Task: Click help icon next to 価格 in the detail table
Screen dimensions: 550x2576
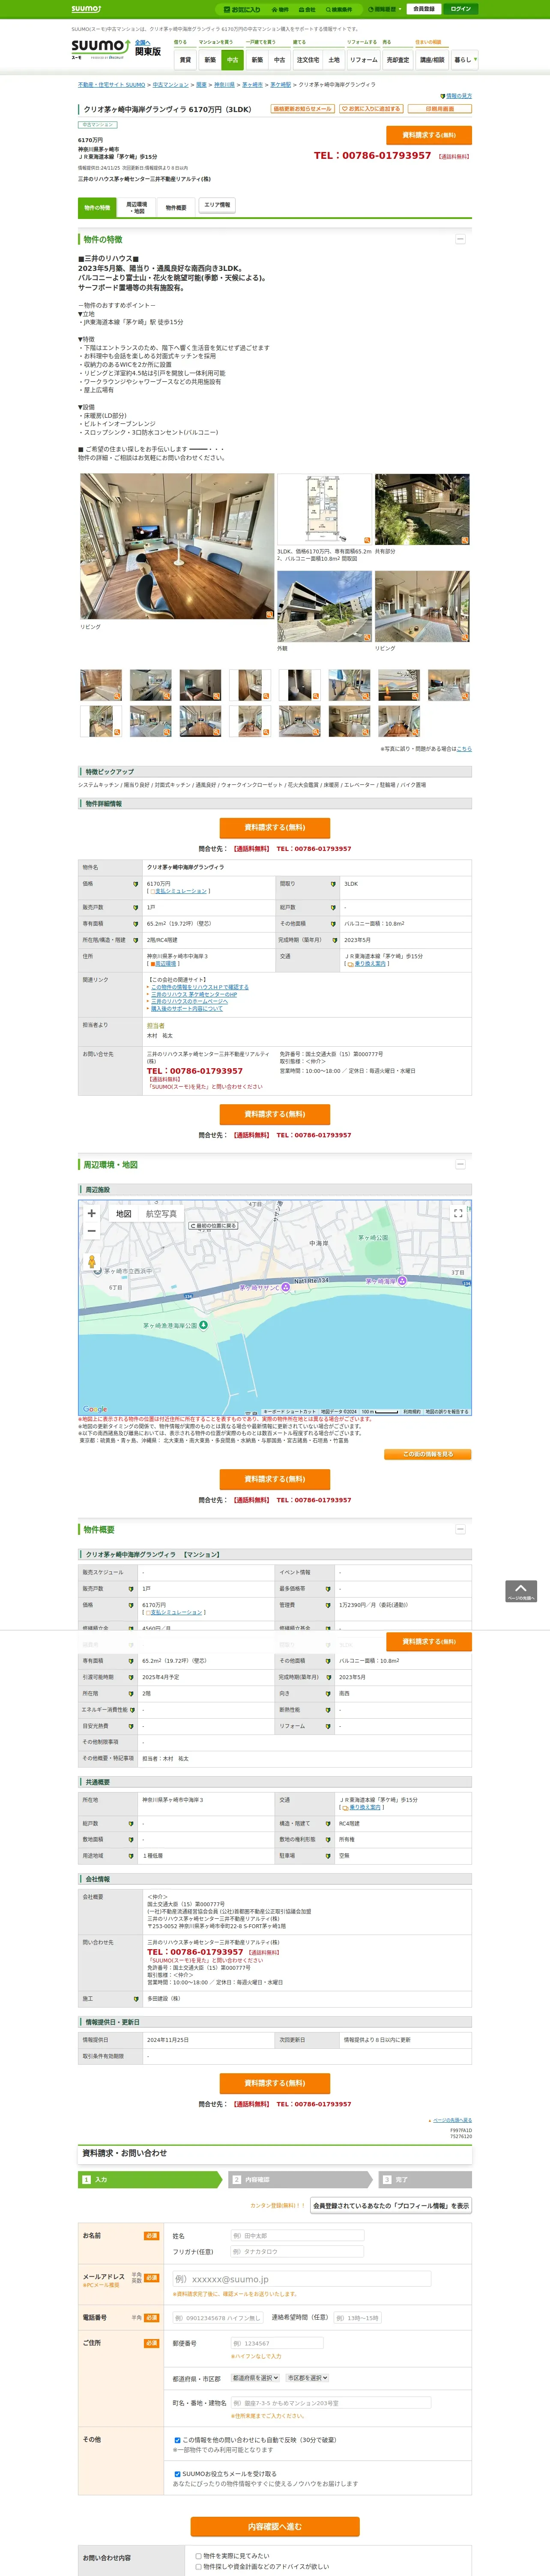Action: pyautogui.click(x=136, y=884)
